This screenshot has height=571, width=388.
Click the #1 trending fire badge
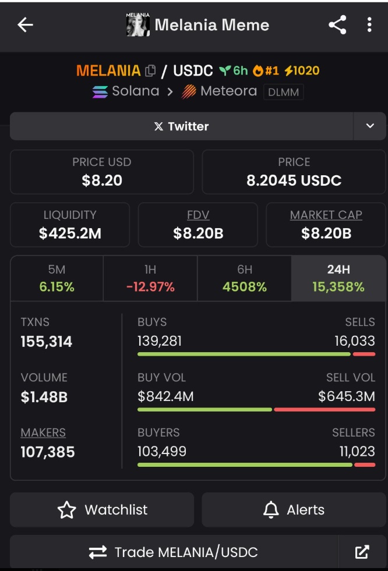[266, 71]
